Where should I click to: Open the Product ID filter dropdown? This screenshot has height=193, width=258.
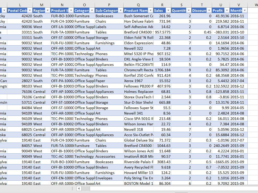pyautogui.click(x=71, y=11)
